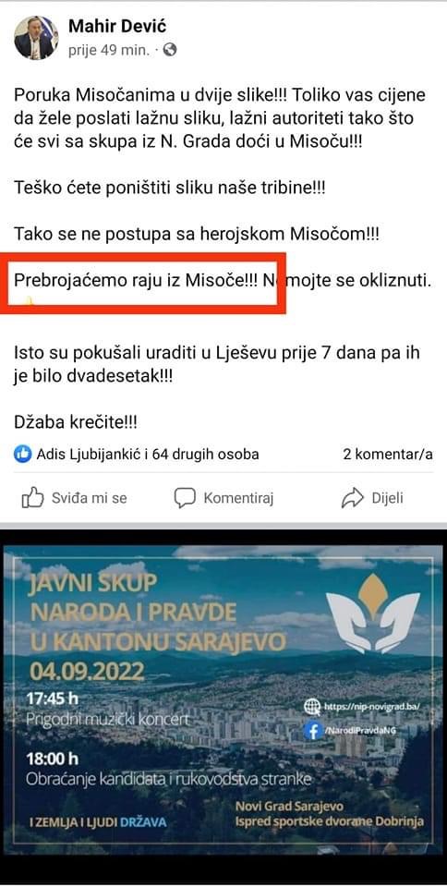Screen dimensions: 447x887
Task: Click the Komentiraj speech bubble icon
Action: pyautogui.click(x=185, y=498)
